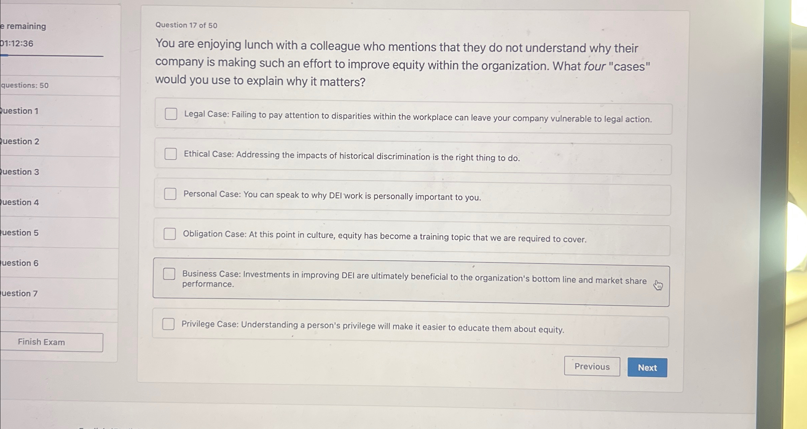The height and width of the screenshot is (429, 807).
Task: Check the Ethical Case checkbox
Action: (x=170, y=154)
